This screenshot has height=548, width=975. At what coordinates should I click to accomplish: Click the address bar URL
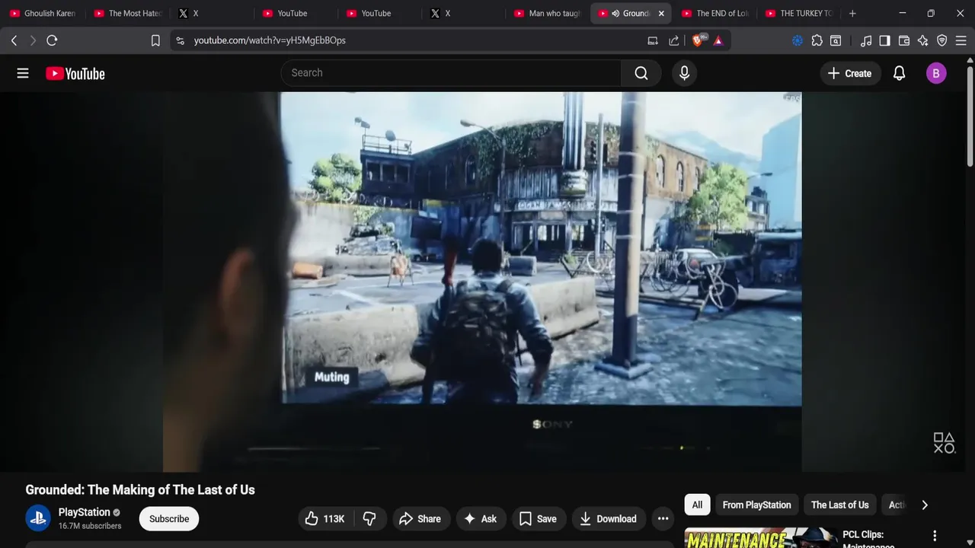pyautogui.click(x=270, y=40)
